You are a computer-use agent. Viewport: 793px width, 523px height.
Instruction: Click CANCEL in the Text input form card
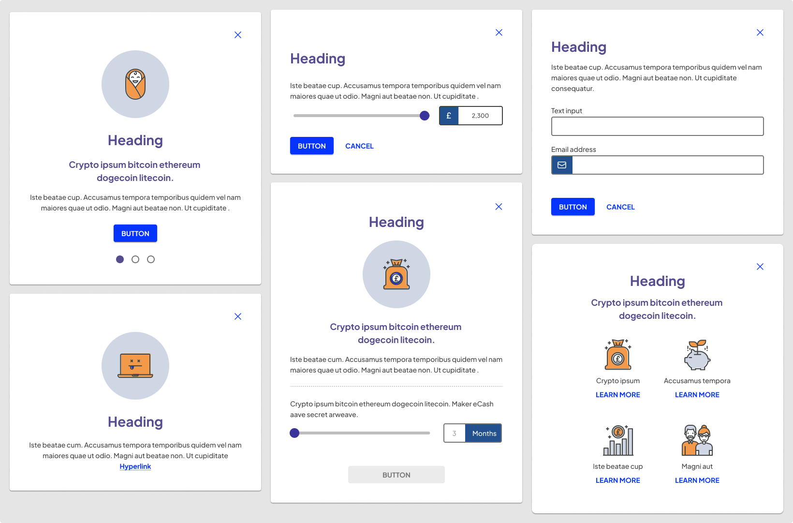point(620,207)
